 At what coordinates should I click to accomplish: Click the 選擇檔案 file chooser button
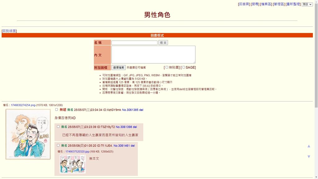[x=119, y=67]
